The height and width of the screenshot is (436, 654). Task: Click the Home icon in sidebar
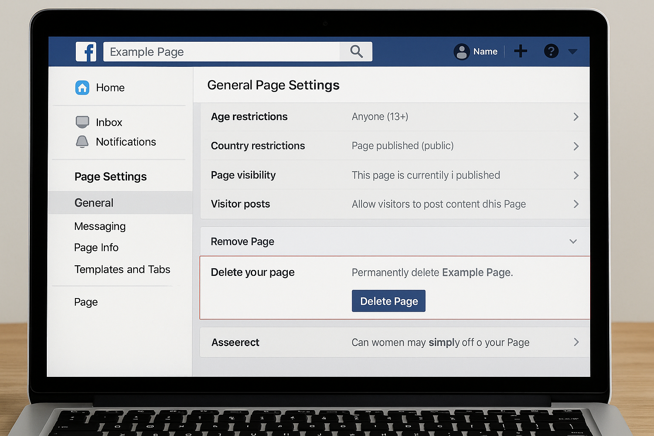pos(82,88)
